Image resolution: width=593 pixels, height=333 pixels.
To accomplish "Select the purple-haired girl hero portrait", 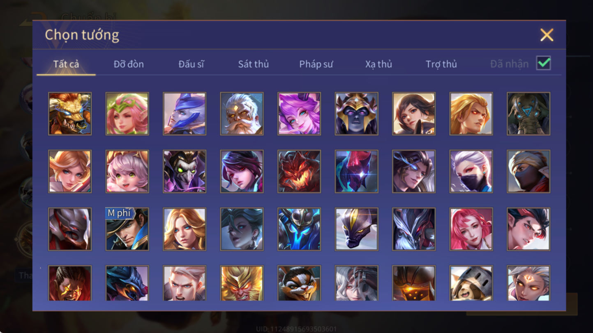I will [299, 114].
